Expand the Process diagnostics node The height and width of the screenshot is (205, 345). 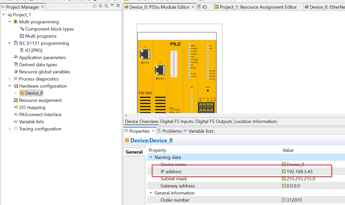10,79
